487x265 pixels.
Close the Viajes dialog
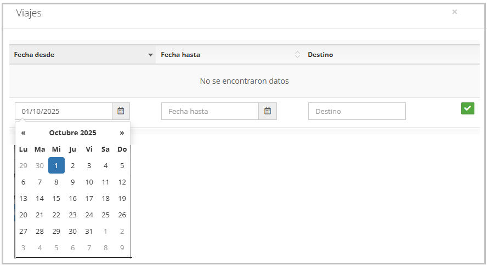tap(454, 11)
